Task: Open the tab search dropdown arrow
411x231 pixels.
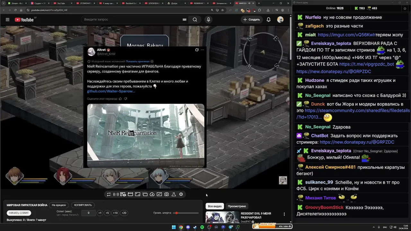Action: click(3, 3)
